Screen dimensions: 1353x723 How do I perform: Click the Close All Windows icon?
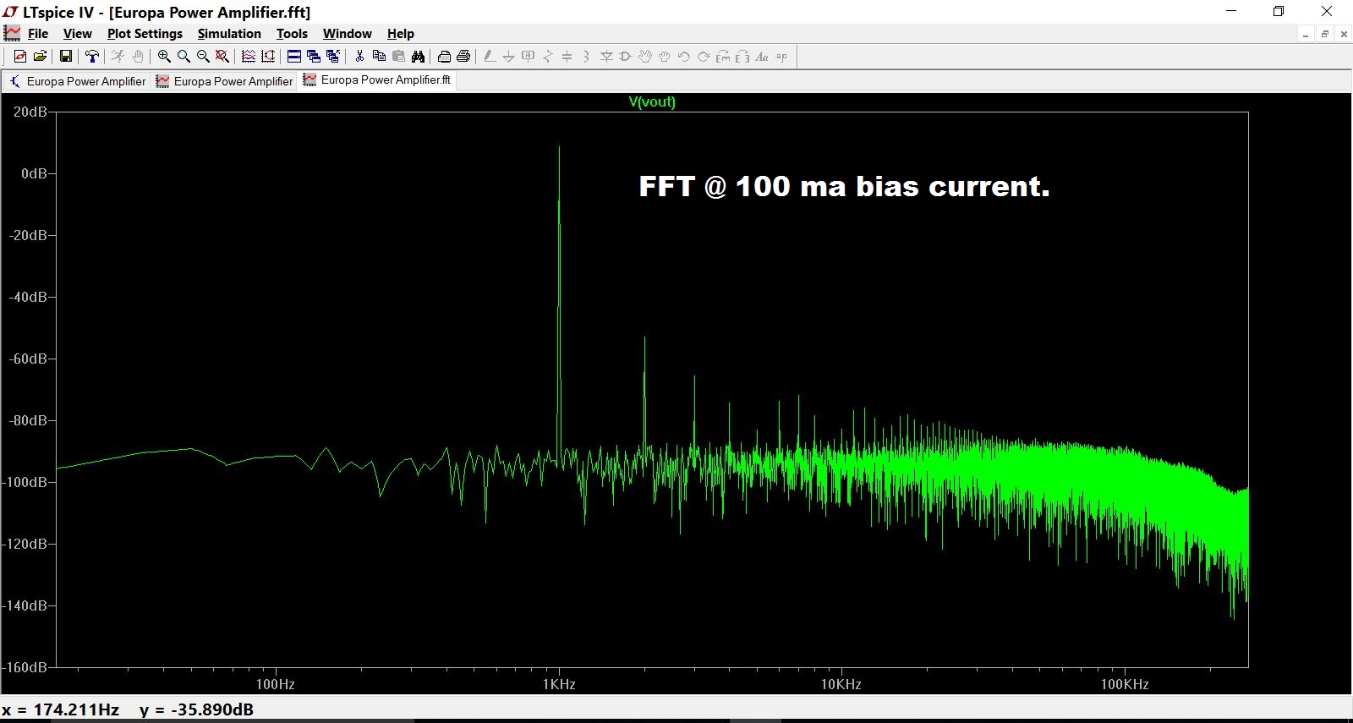click(x=333, y=57)
